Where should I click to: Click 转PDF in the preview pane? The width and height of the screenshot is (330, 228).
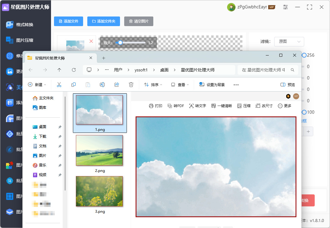point(176,106)
